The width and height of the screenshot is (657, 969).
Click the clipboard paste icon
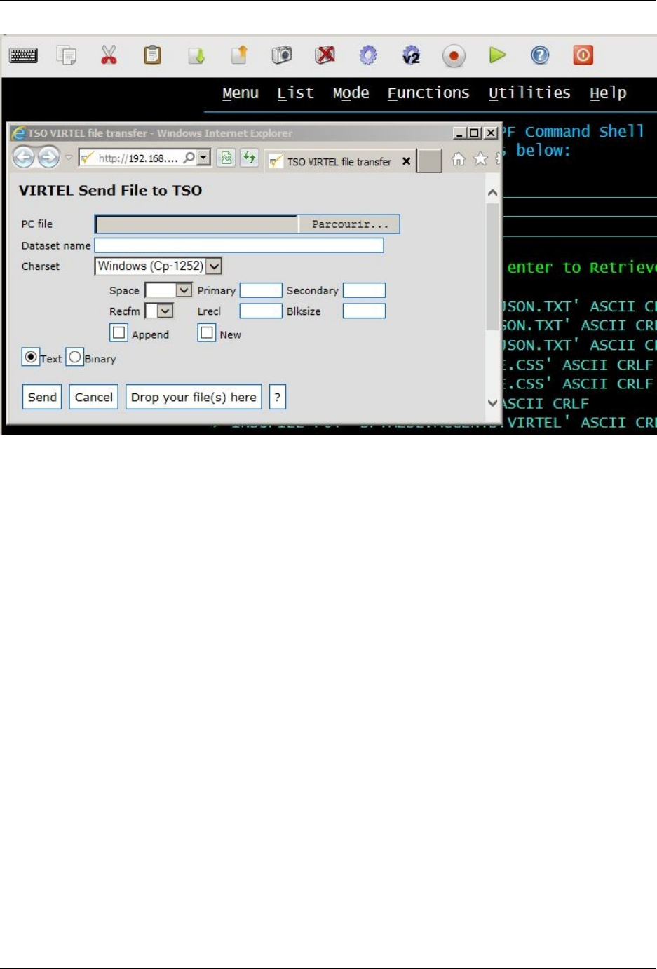click(152, 55)
